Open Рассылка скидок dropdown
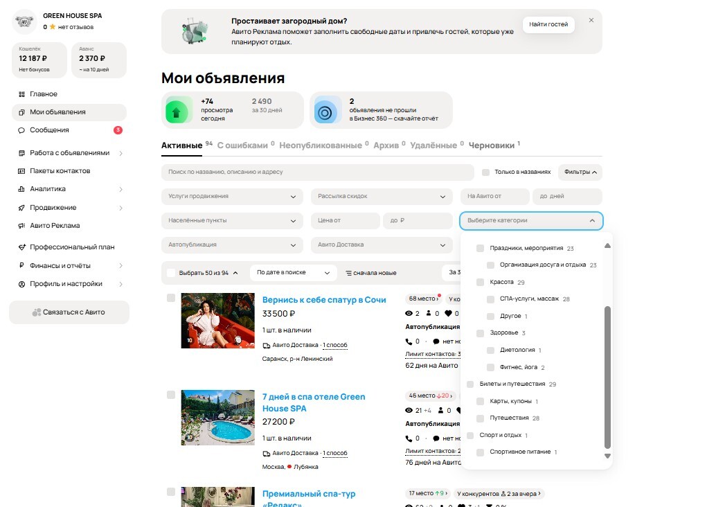This screenshot has height=507, width=716. [382, 197]
